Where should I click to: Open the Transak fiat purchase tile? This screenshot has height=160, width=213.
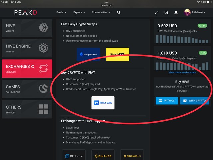pos(103,103)
